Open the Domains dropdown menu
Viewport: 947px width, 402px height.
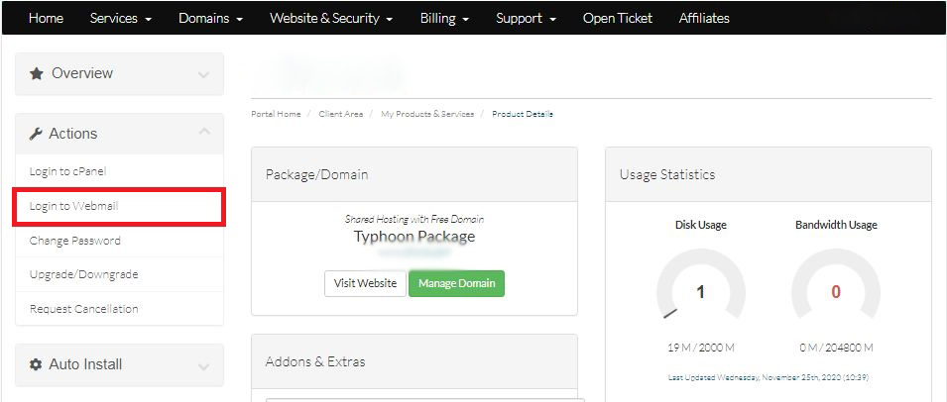click(x=210, y=18)
